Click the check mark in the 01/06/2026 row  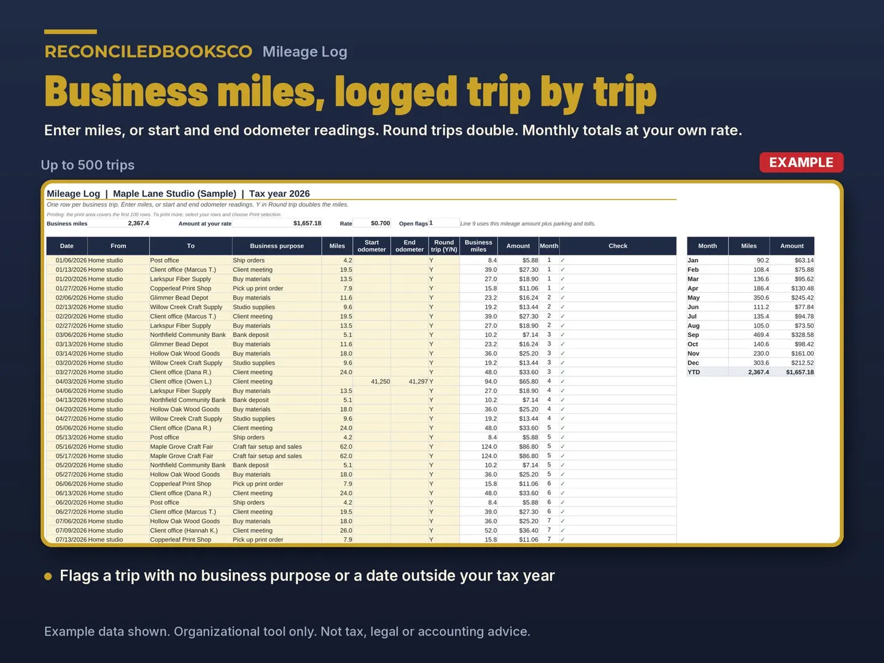pos(563,260)
